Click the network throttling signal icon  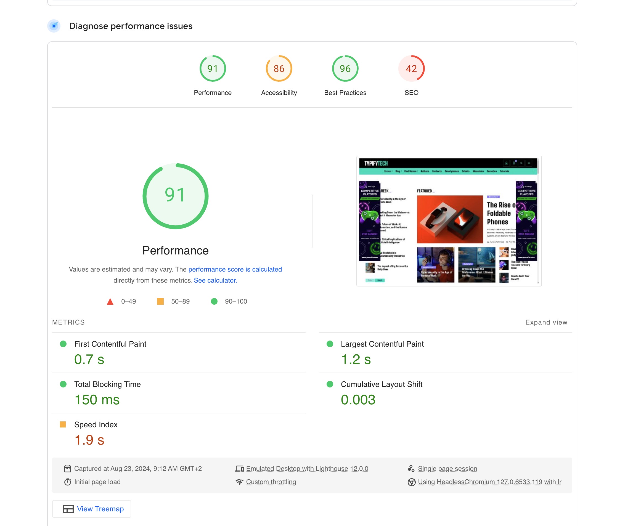(239, 482)
